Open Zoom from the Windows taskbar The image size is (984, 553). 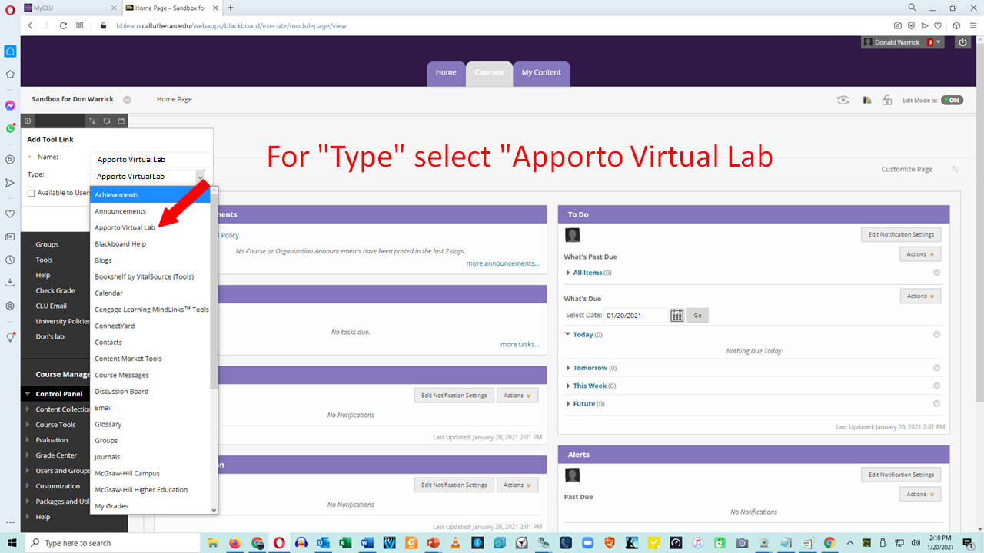[x=588, y=543]
